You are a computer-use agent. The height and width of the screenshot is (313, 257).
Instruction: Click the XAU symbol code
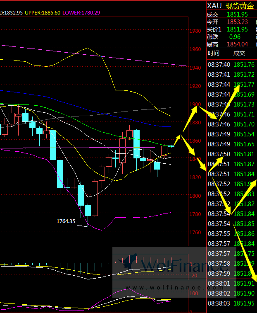coord(214,5)
